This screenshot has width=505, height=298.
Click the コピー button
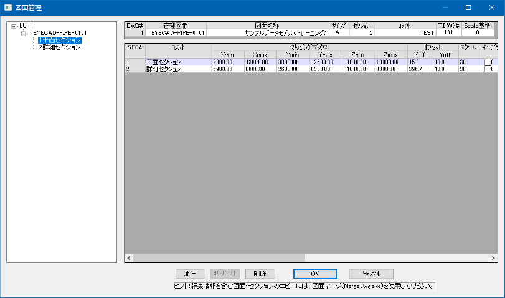[191, 274]
